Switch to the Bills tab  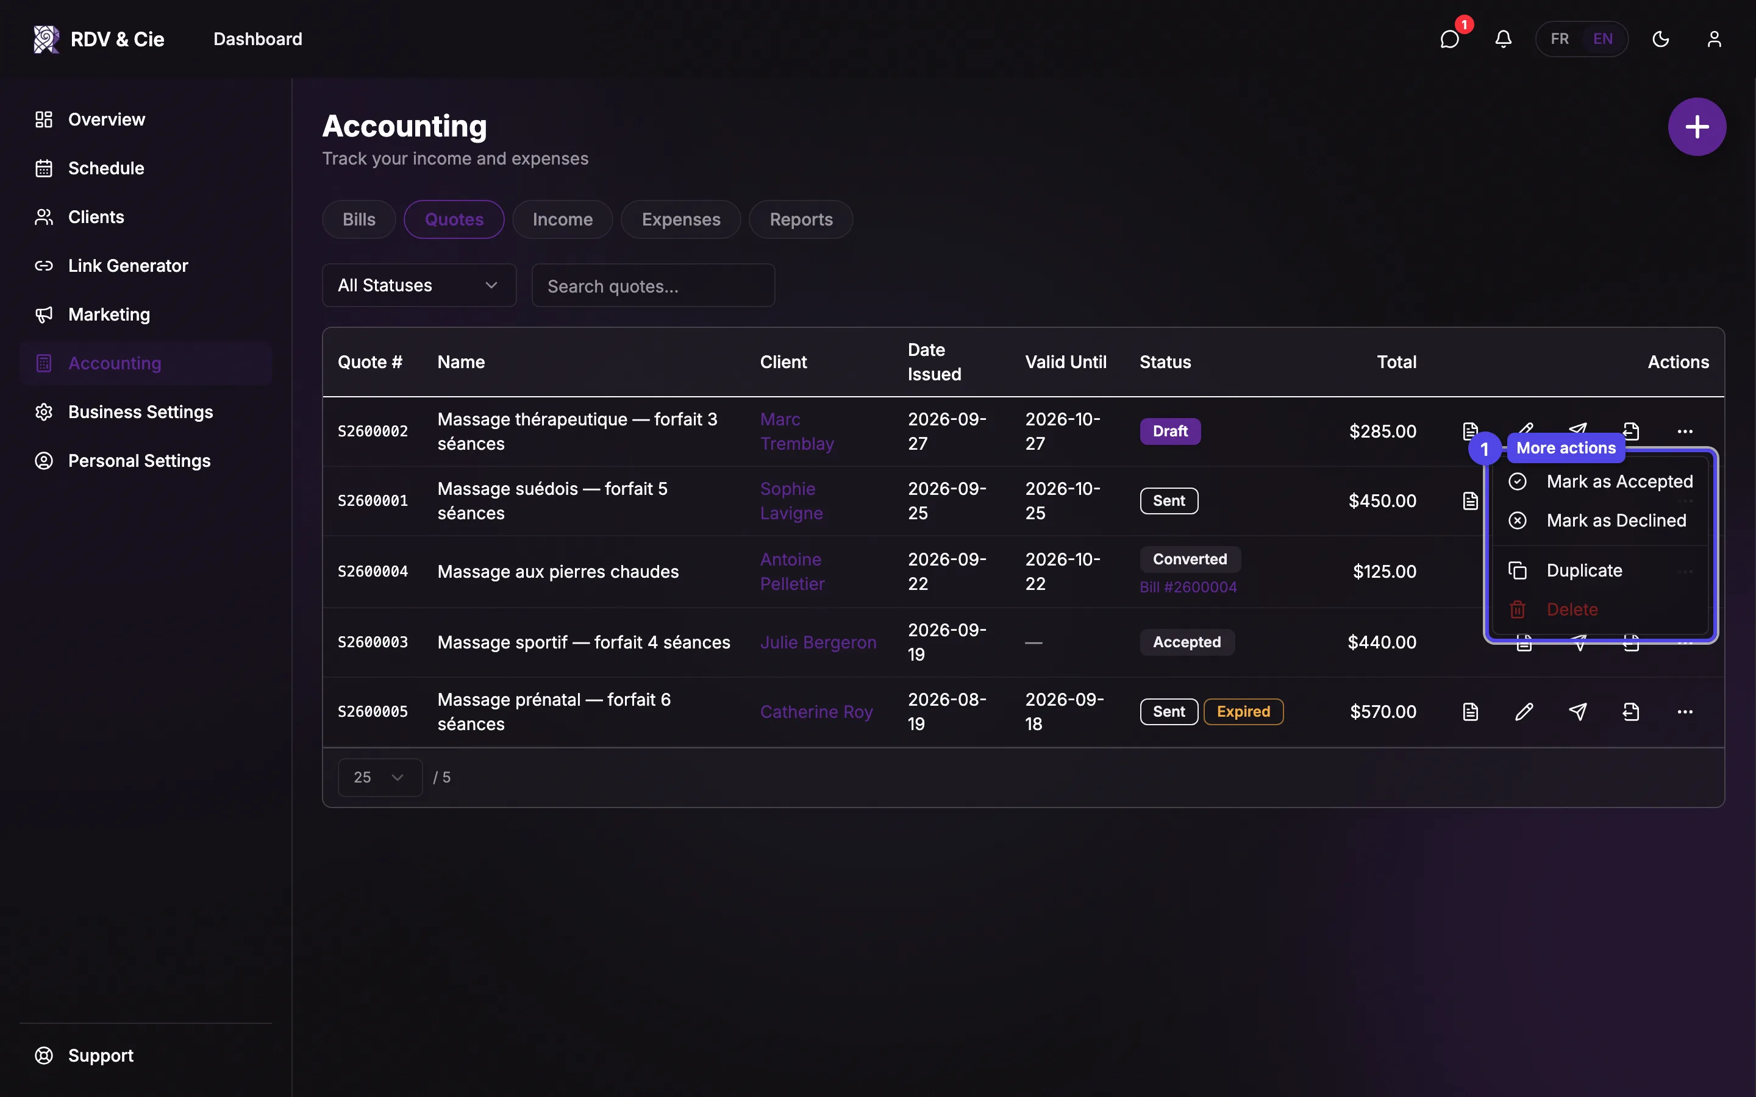pyautogui.click(x=359, y=219)
